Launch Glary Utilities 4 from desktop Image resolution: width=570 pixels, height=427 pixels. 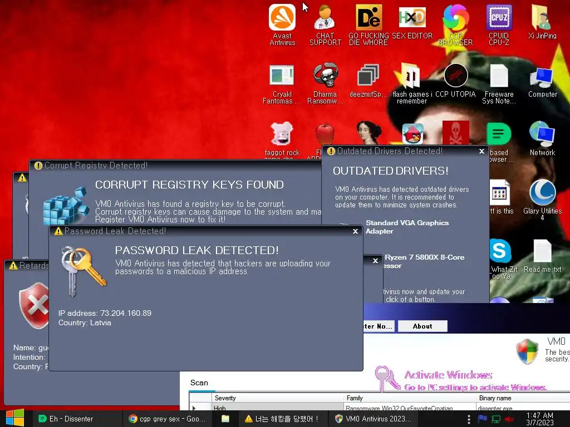tap(542, 200)
